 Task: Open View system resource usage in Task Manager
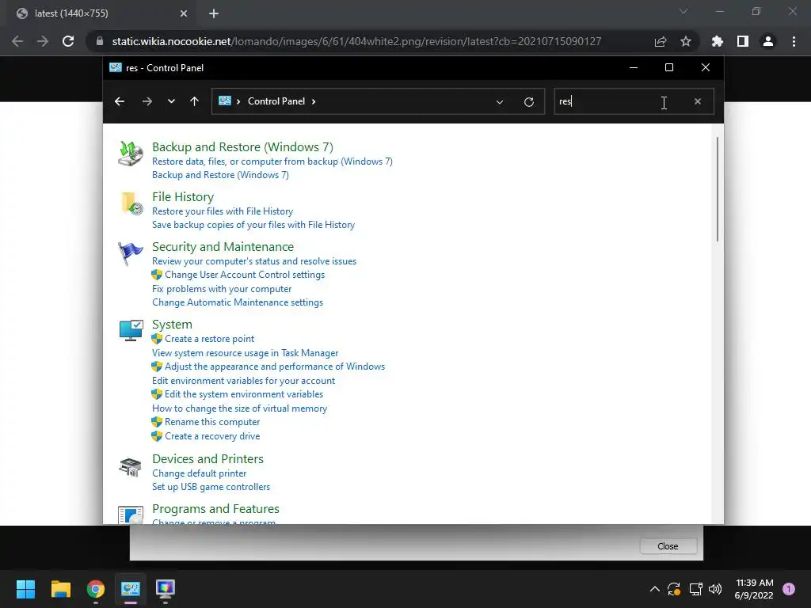[x=246, y=352]
